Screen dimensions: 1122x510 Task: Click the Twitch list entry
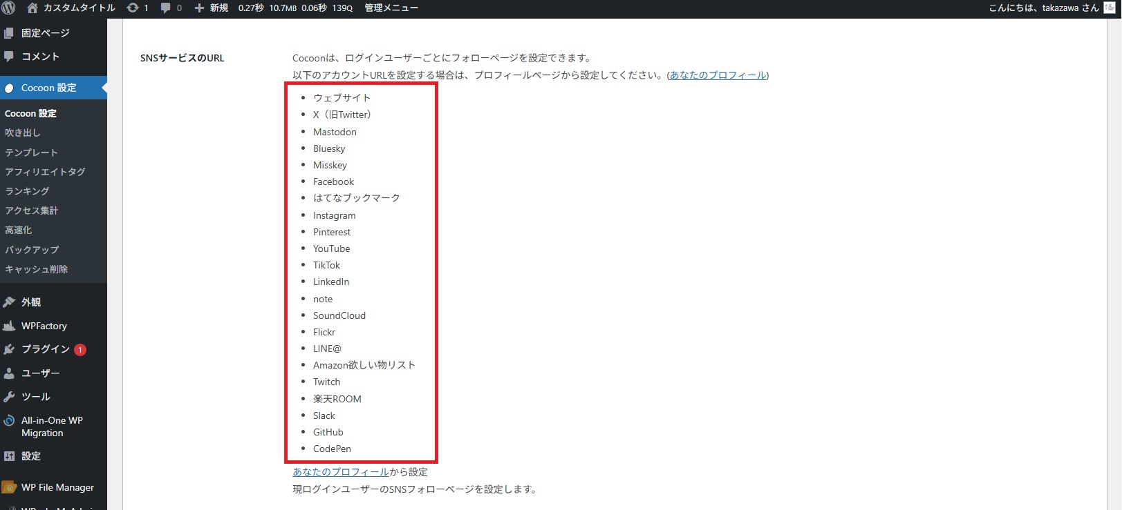click(326, 382)
